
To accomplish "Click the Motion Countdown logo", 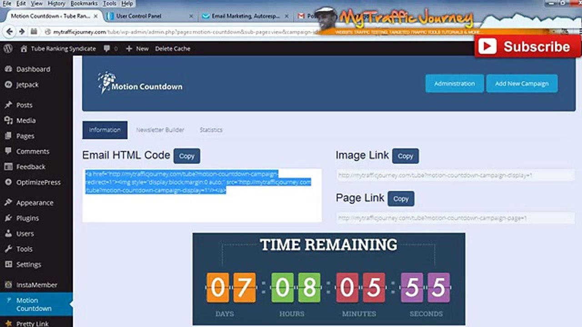I will click(x=140, y=83).
